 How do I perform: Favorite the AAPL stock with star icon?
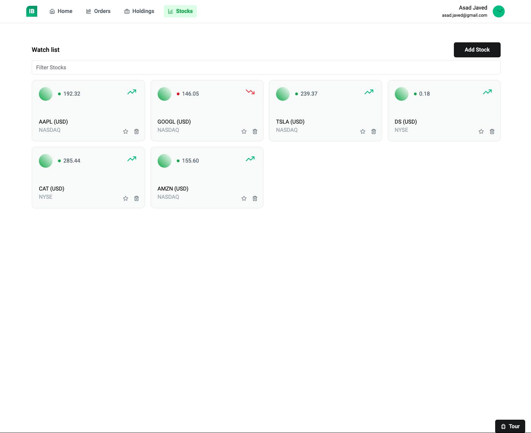coord(126,131)
